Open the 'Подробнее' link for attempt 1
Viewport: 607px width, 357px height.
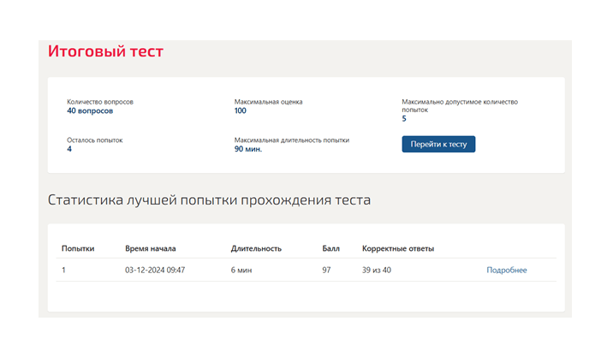[506, 271]
